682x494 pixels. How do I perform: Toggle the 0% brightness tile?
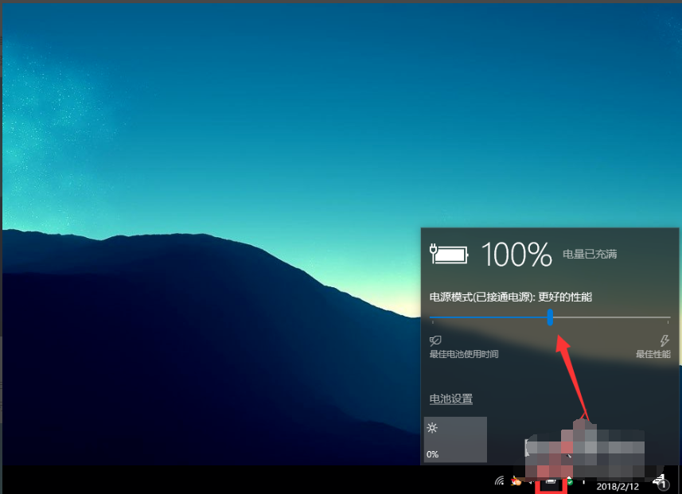click(454, 439)
